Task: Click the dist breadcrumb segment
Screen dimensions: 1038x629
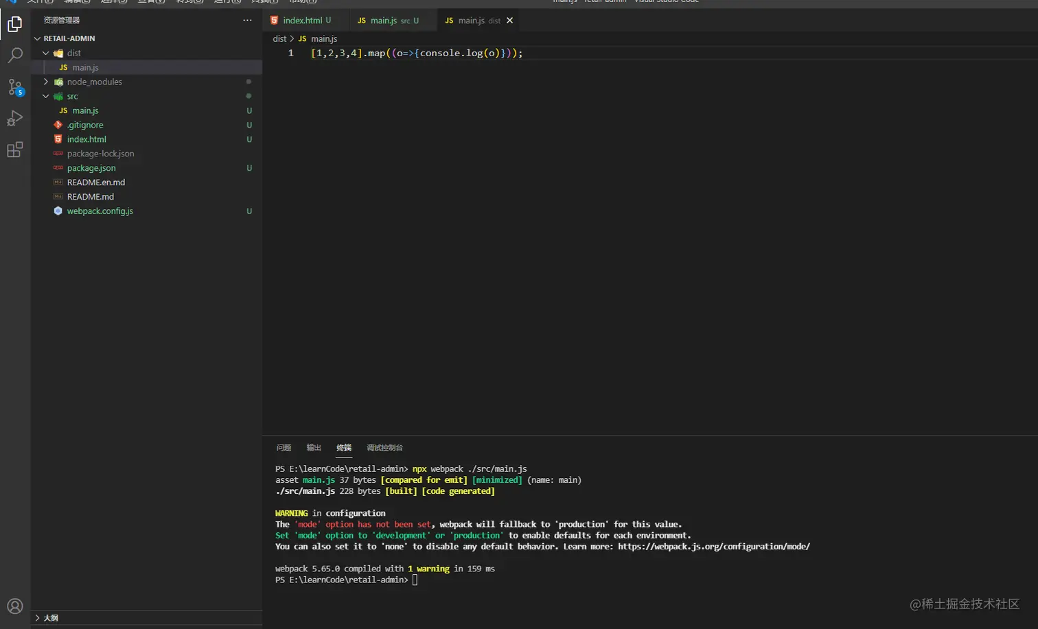Action: click(x=279, y=39)
